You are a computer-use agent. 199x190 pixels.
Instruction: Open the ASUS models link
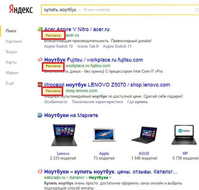click(144, 153)
